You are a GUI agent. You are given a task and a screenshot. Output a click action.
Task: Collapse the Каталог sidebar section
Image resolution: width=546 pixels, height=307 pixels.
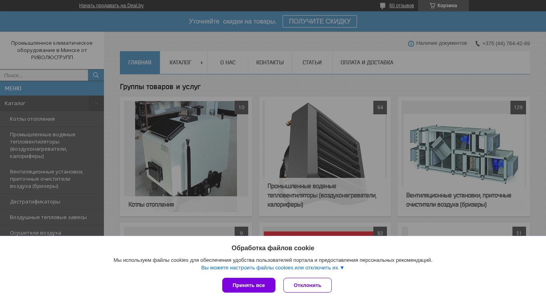(96, 104)
